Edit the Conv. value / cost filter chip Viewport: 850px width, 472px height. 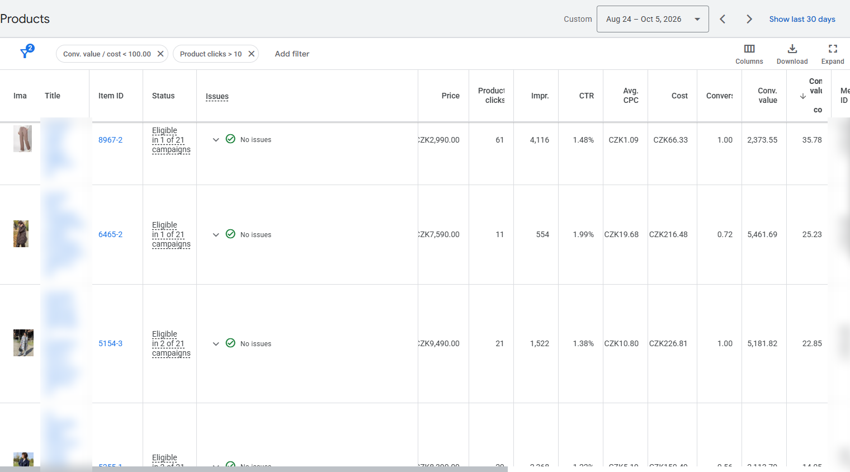[107, 54]
